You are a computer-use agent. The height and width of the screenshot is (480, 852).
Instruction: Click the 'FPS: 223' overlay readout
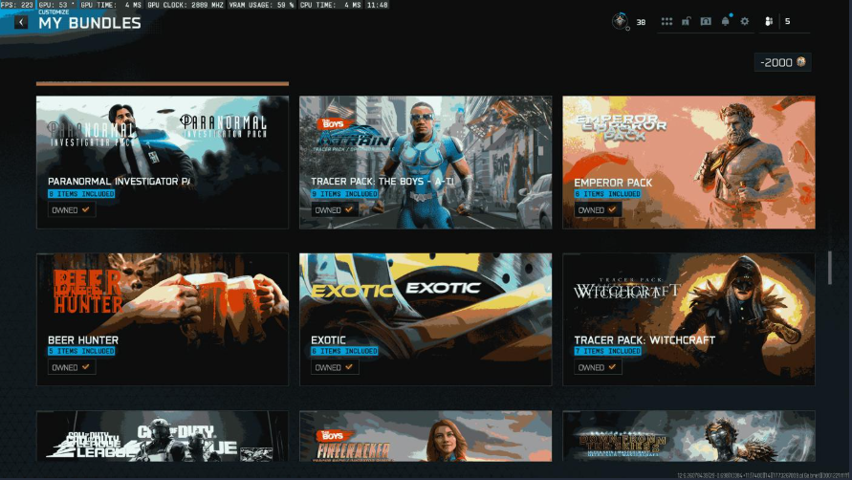[17, 5]
